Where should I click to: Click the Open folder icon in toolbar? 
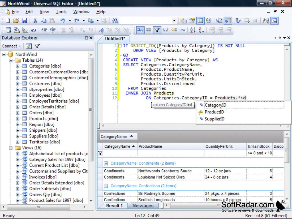16,21
